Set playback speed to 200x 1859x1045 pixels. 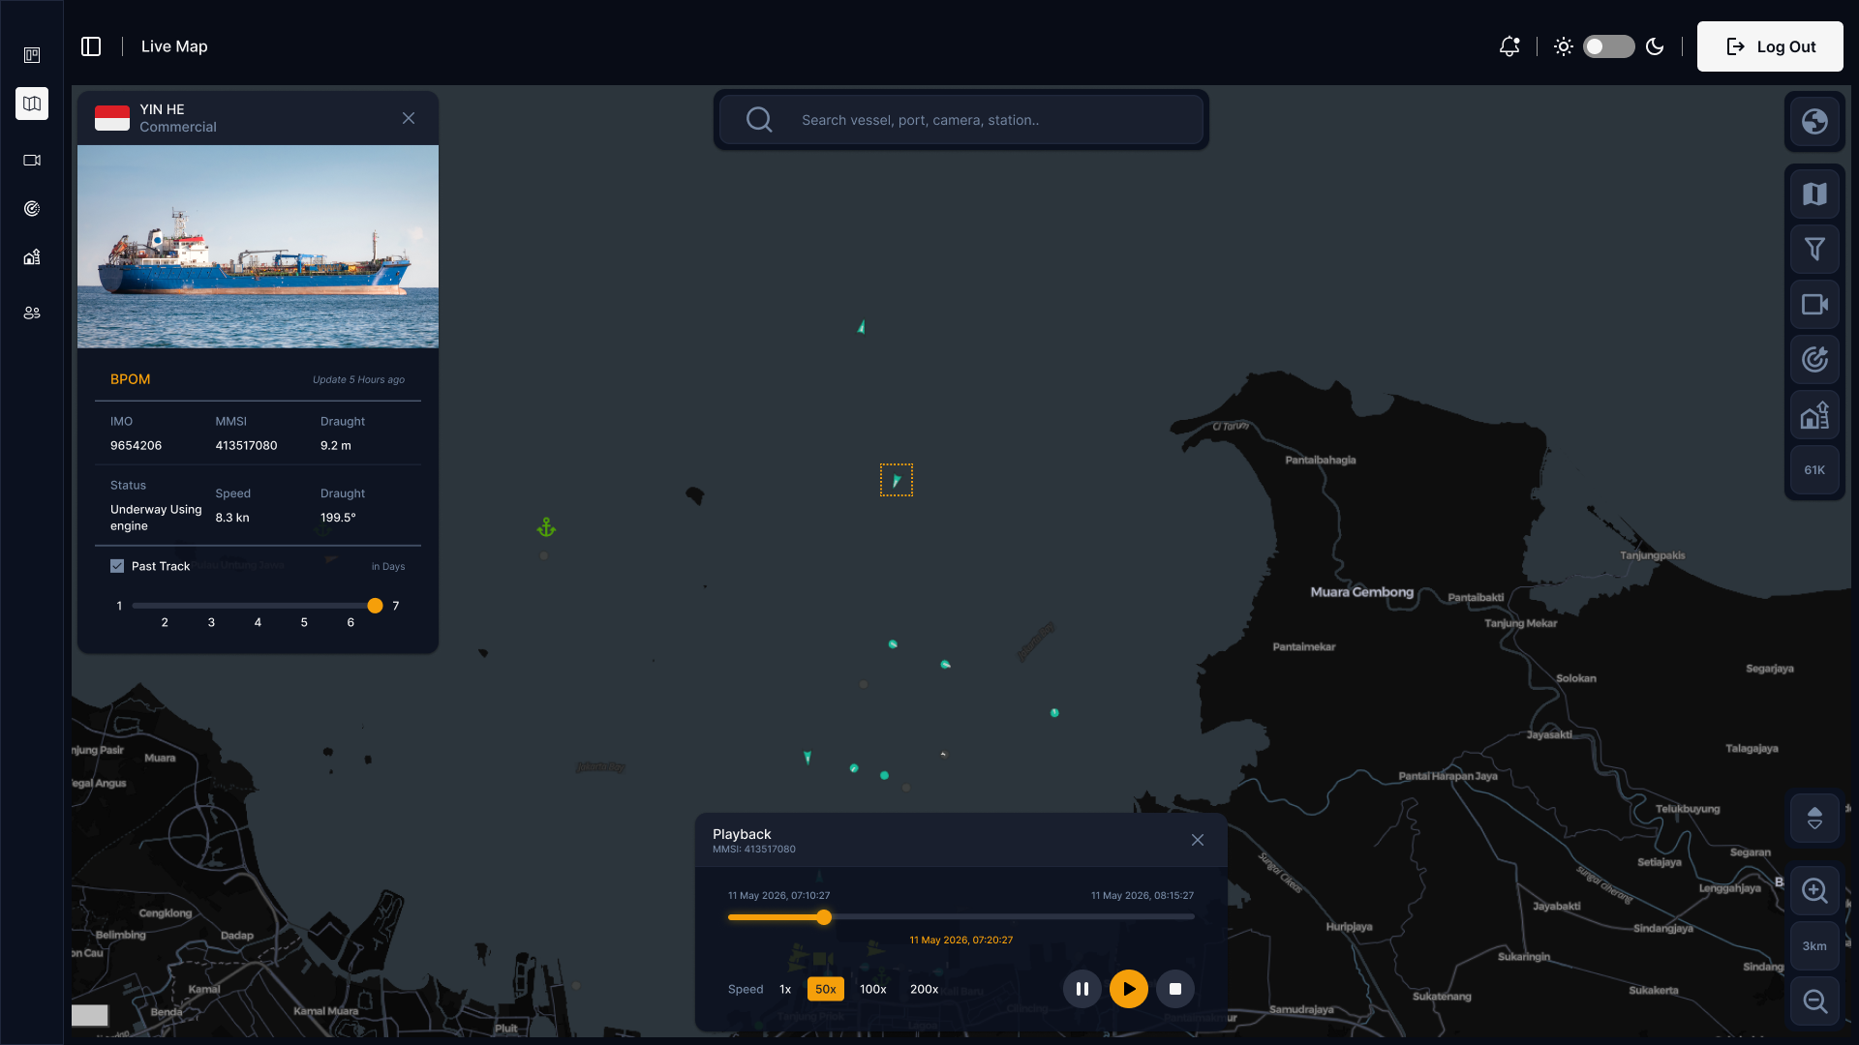924,989
